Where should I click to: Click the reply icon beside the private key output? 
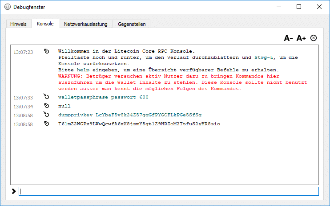47,124
